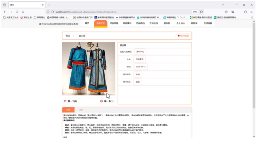Open the Firefox account icon
The width and height of the screenshot is (256, 142).
pos(226,12)
